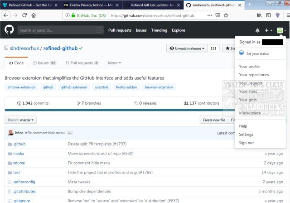Select the Pull requests 8 tab
This screenshot has width=290, height=203.
(x=82, y=63)
